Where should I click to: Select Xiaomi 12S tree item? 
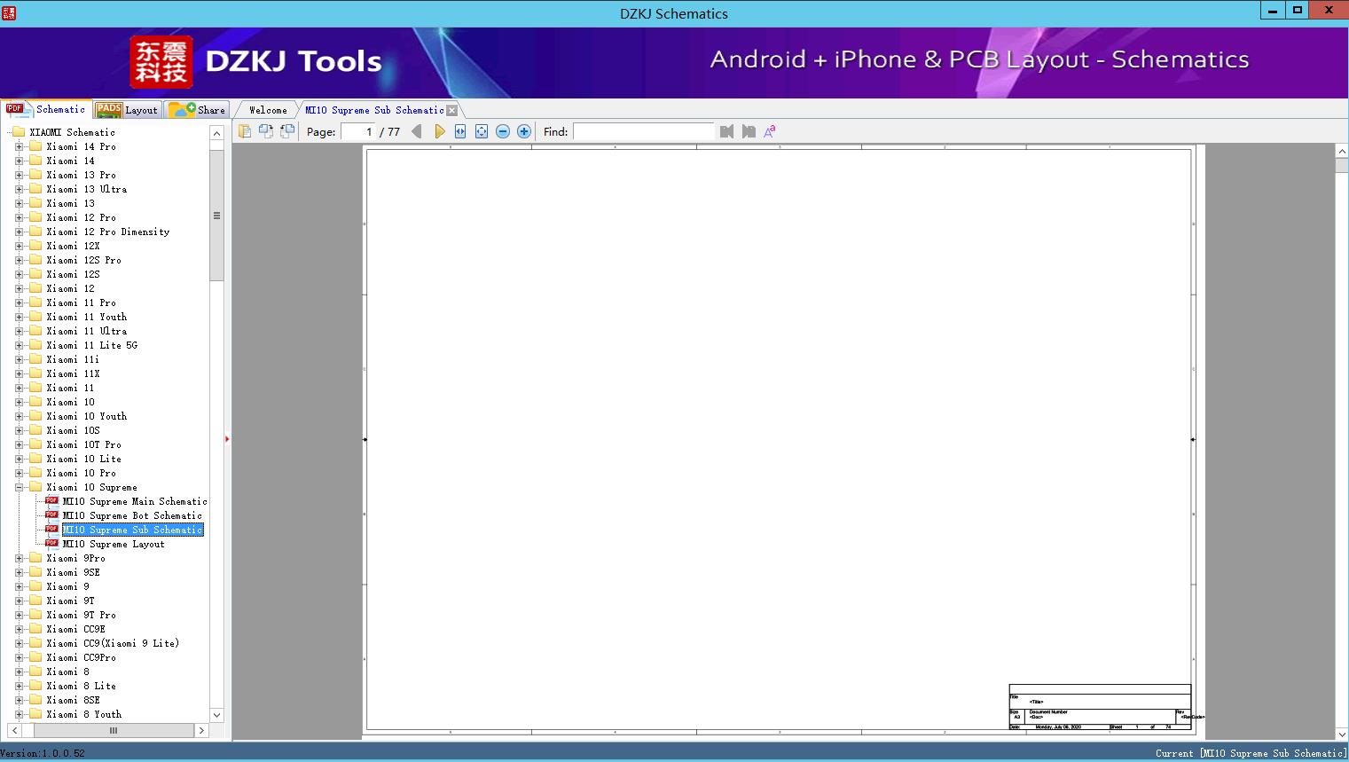[x=73, y=274]
